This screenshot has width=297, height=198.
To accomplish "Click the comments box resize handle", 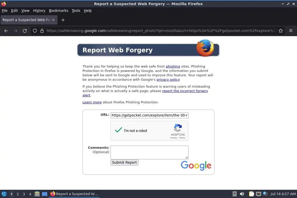I will click(187, 157).
